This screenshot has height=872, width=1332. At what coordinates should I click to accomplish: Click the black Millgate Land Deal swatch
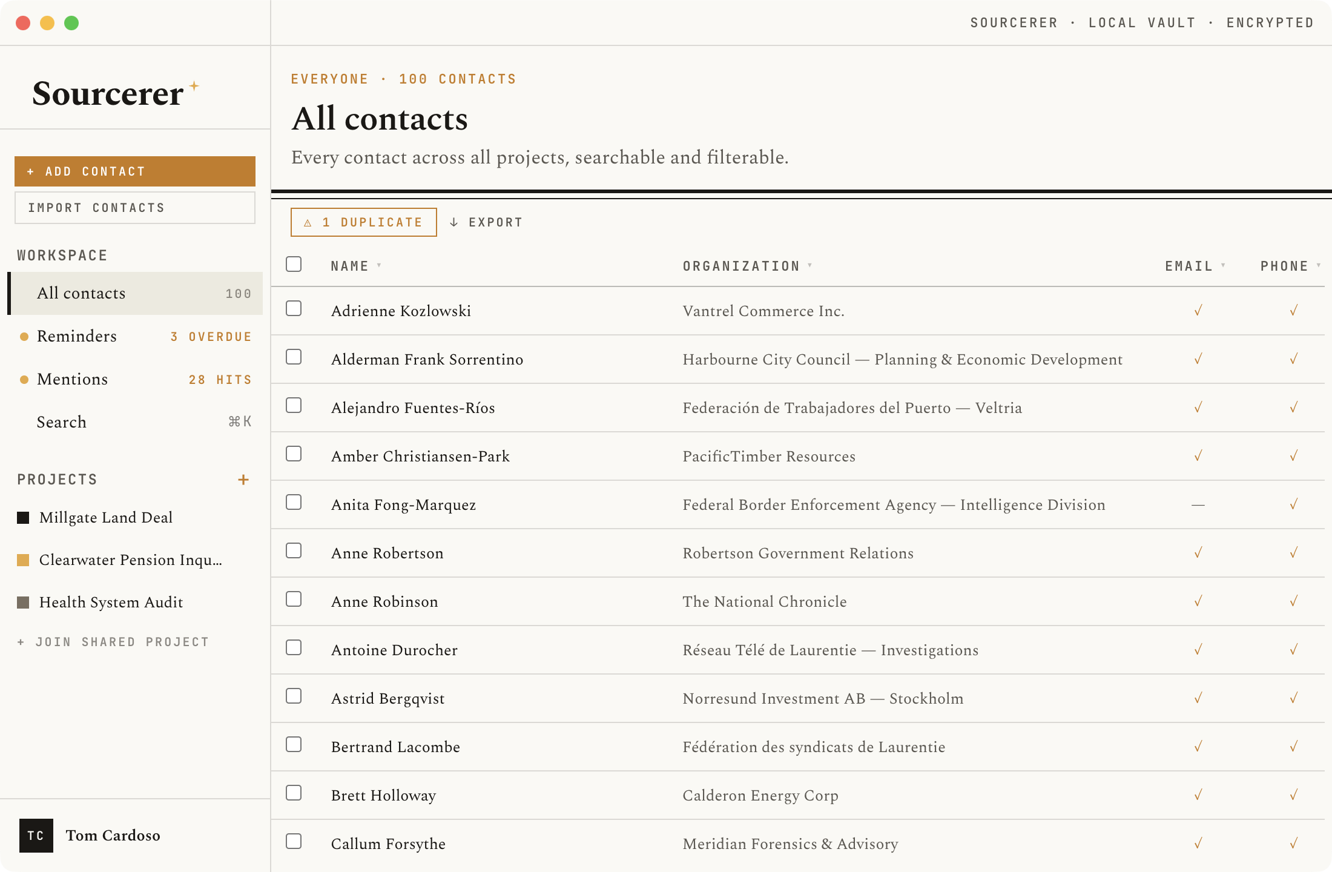pyautogui.click(x=23, y=518)
